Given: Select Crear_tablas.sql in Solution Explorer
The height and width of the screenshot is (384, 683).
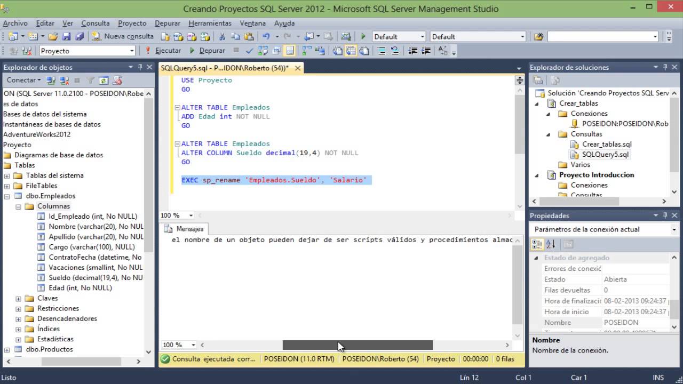Looking at the screenshot, I should coord(607,144).
